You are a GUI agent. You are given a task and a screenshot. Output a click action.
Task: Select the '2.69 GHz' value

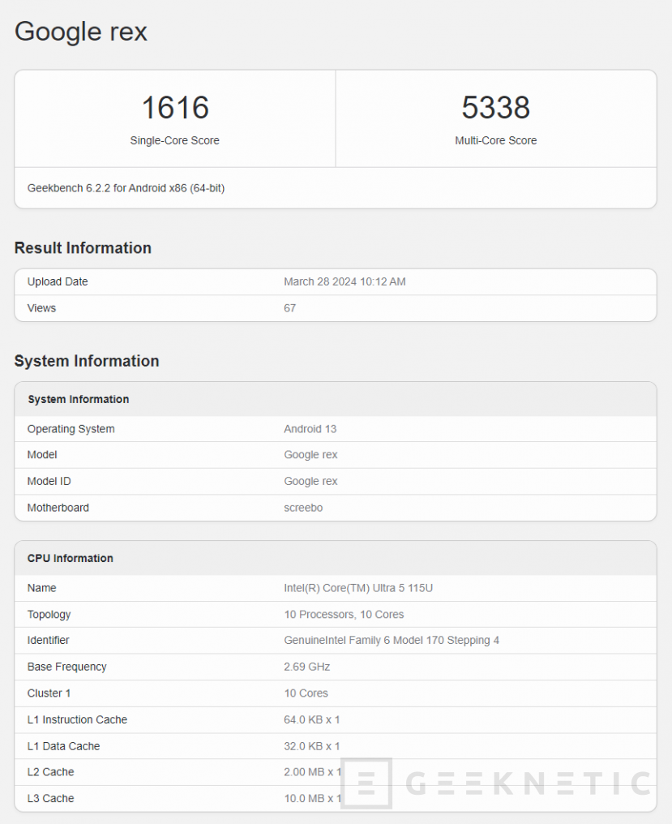tap(307, 667)
